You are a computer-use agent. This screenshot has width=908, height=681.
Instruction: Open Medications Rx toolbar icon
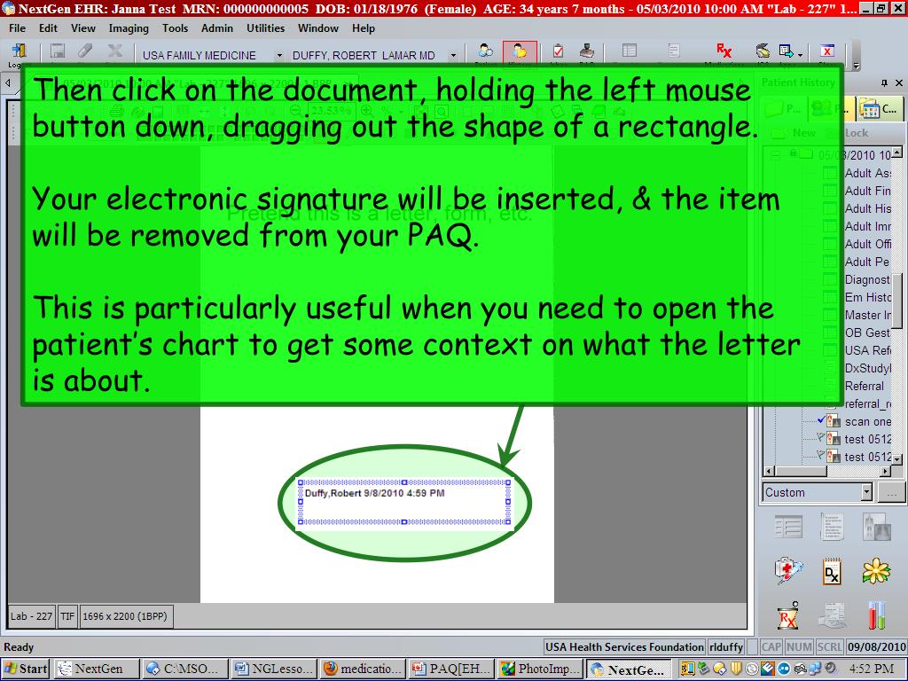724,51
